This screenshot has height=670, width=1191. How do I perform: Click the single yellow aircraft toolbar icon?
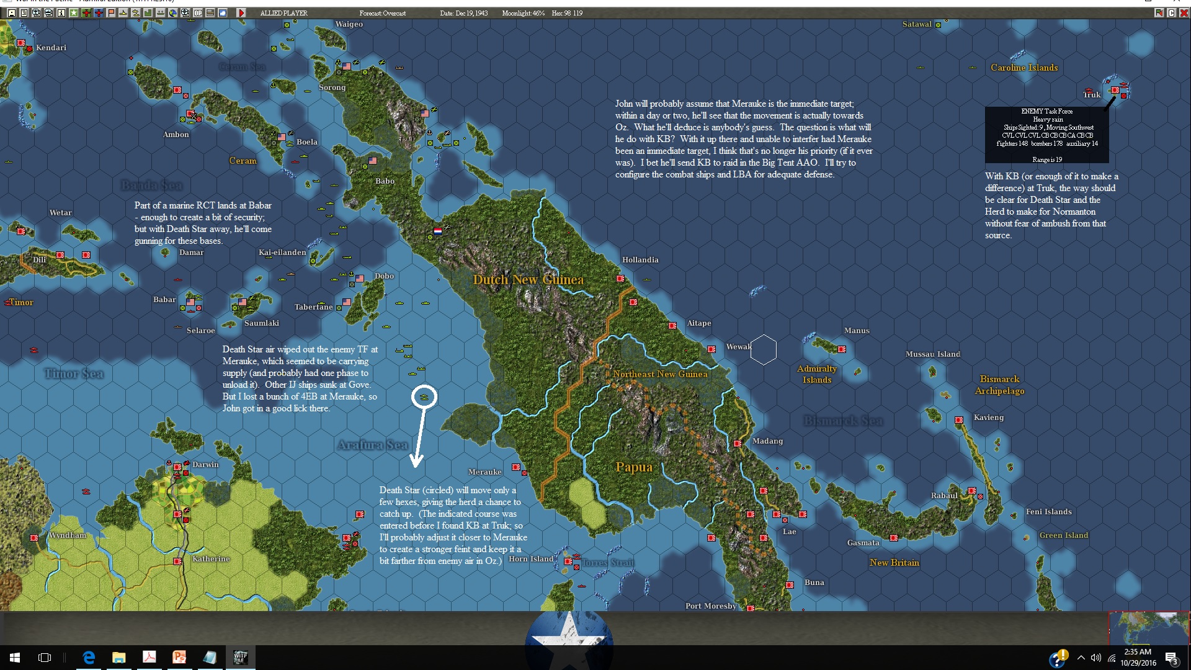tap(123, 12)
